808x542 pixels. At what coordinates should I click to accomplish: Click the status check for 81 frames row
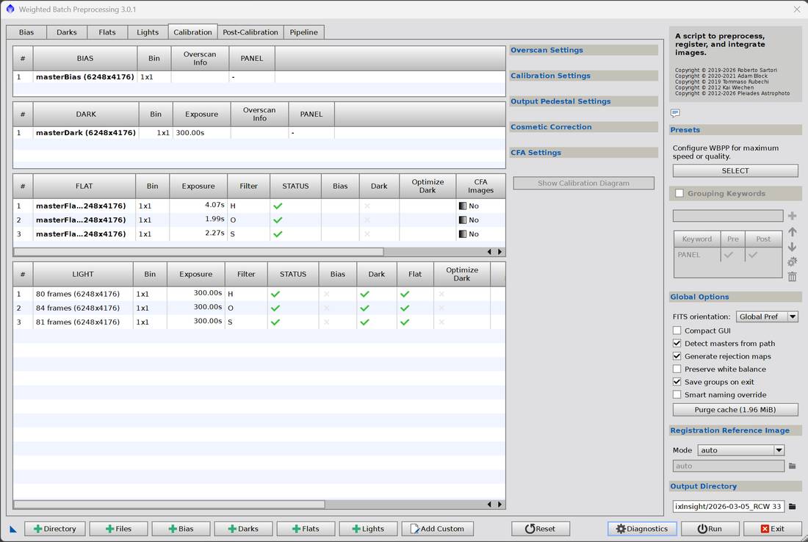275,322
